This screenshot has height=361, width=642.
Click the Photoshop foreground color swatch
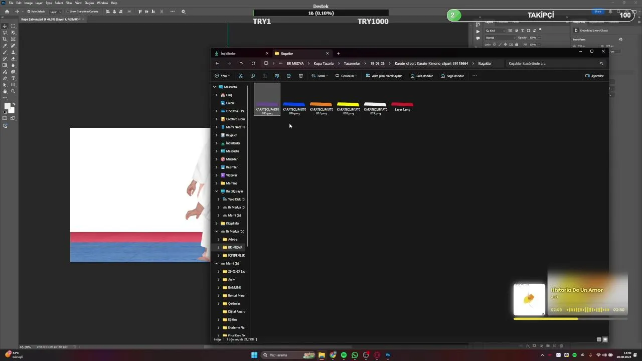(8, 106)
